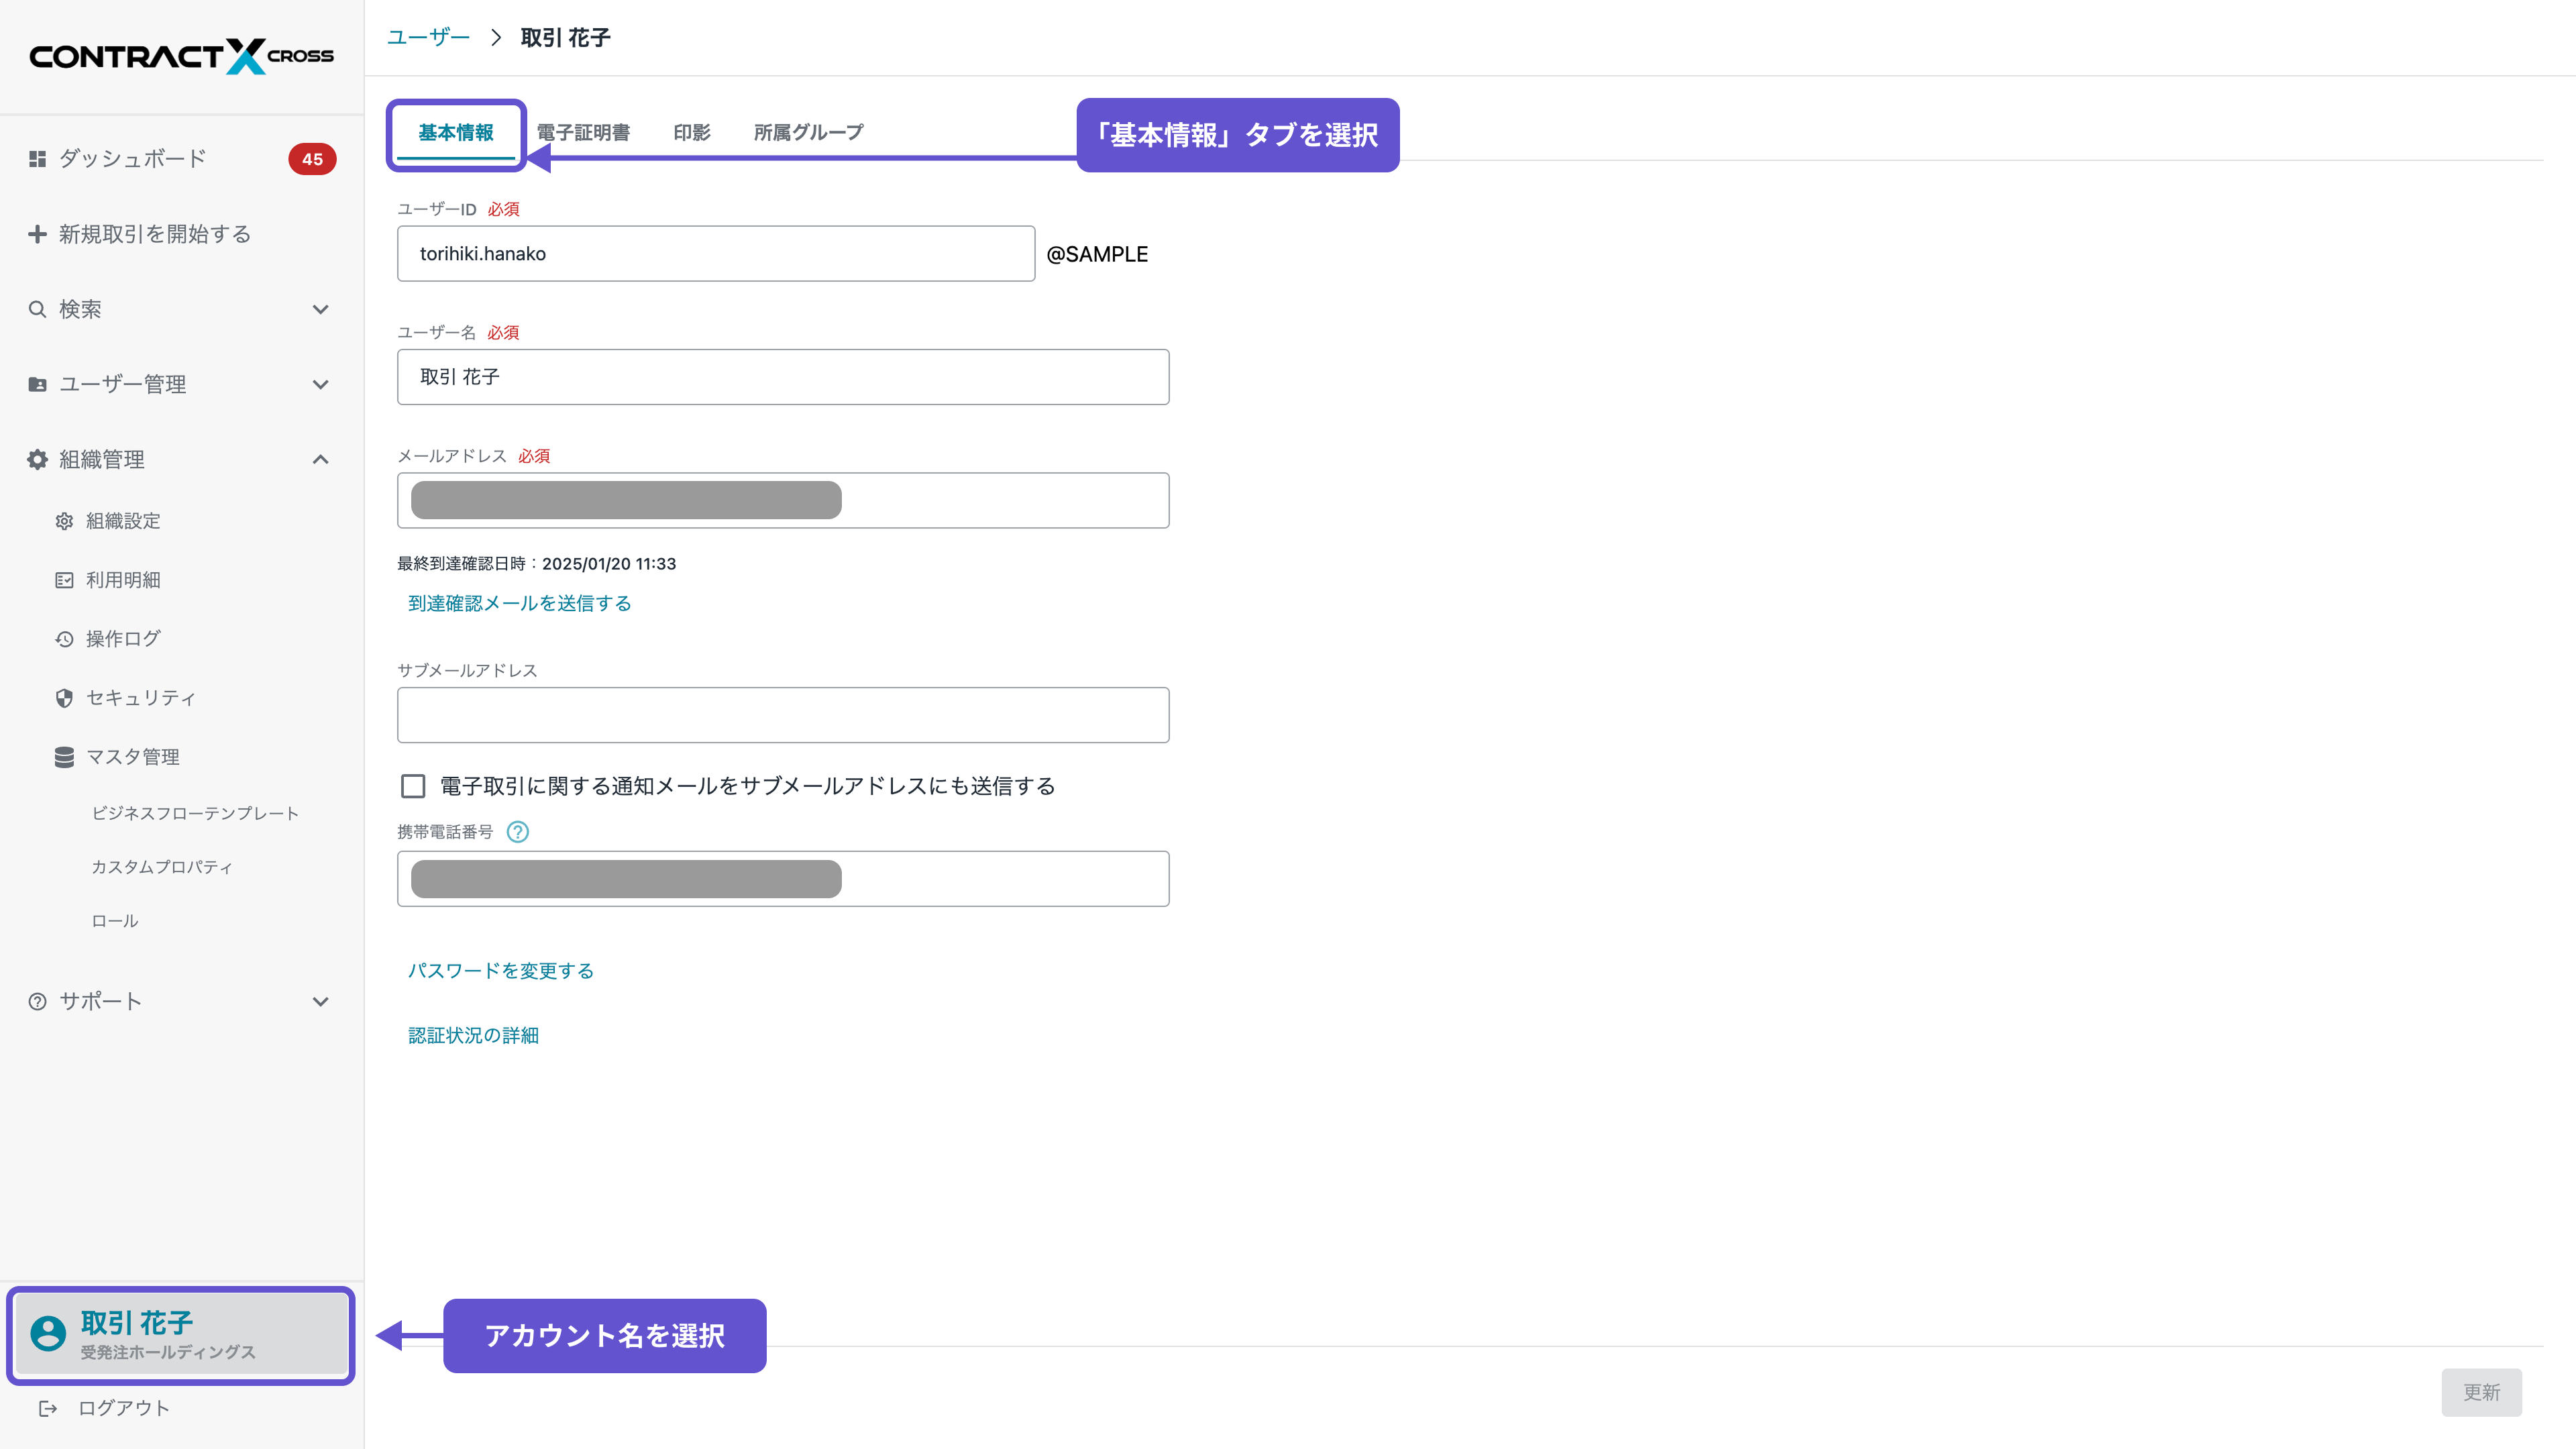Click the help icon beside 携帯電話番号
The height and width of the screenshot is (1449, 2576).
(517, 832)
